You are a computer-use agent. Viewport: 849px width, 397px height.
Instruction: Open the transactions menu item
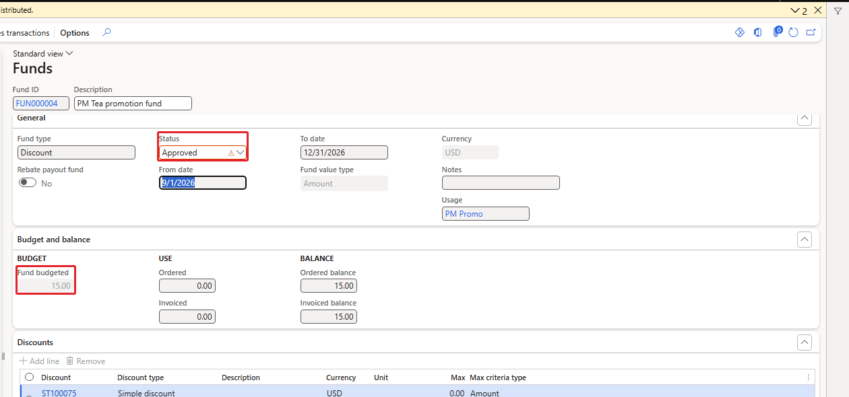click(x=25, y=33)
